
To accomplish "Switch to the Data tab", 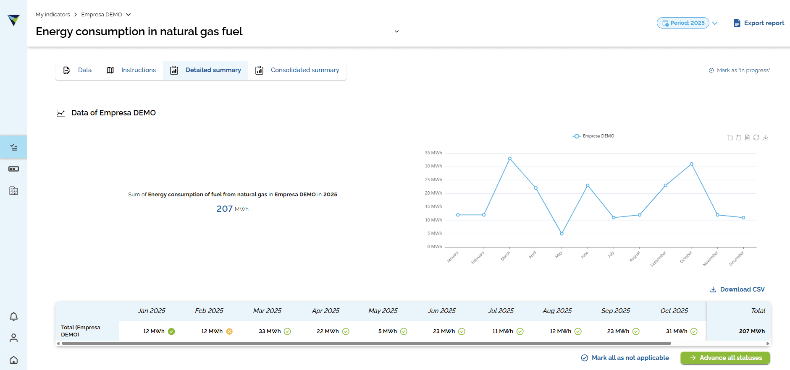I will click(78, 70).
